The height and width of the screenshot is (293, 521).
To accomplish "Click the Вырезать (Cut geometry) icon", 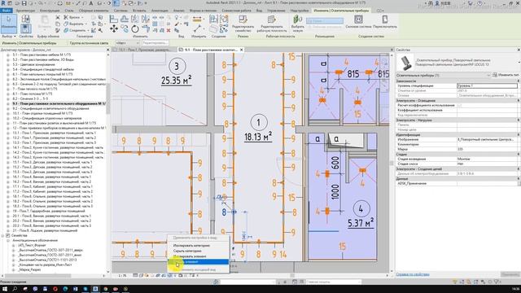I will click(x=74, y=24).
